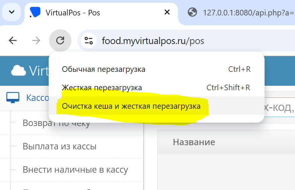The width and height of the screenshot is (295, 190).
Task: Click the Касса monitor icon
Action: click(13, 98)
